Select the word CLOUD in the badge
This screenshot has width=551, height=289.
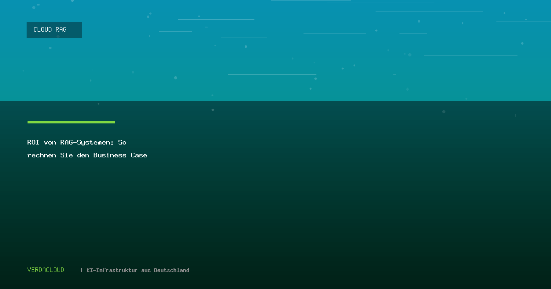click(x=43, y=30)
